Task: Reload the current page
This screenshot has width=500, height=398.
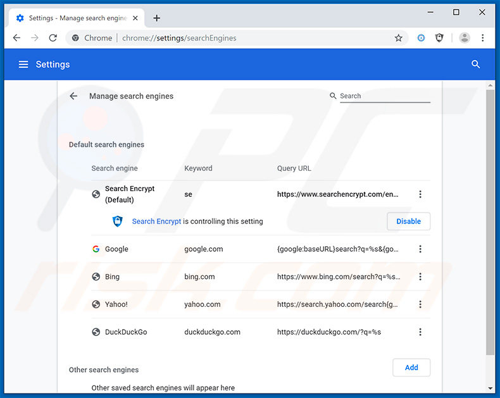Action: coord(53,38)
